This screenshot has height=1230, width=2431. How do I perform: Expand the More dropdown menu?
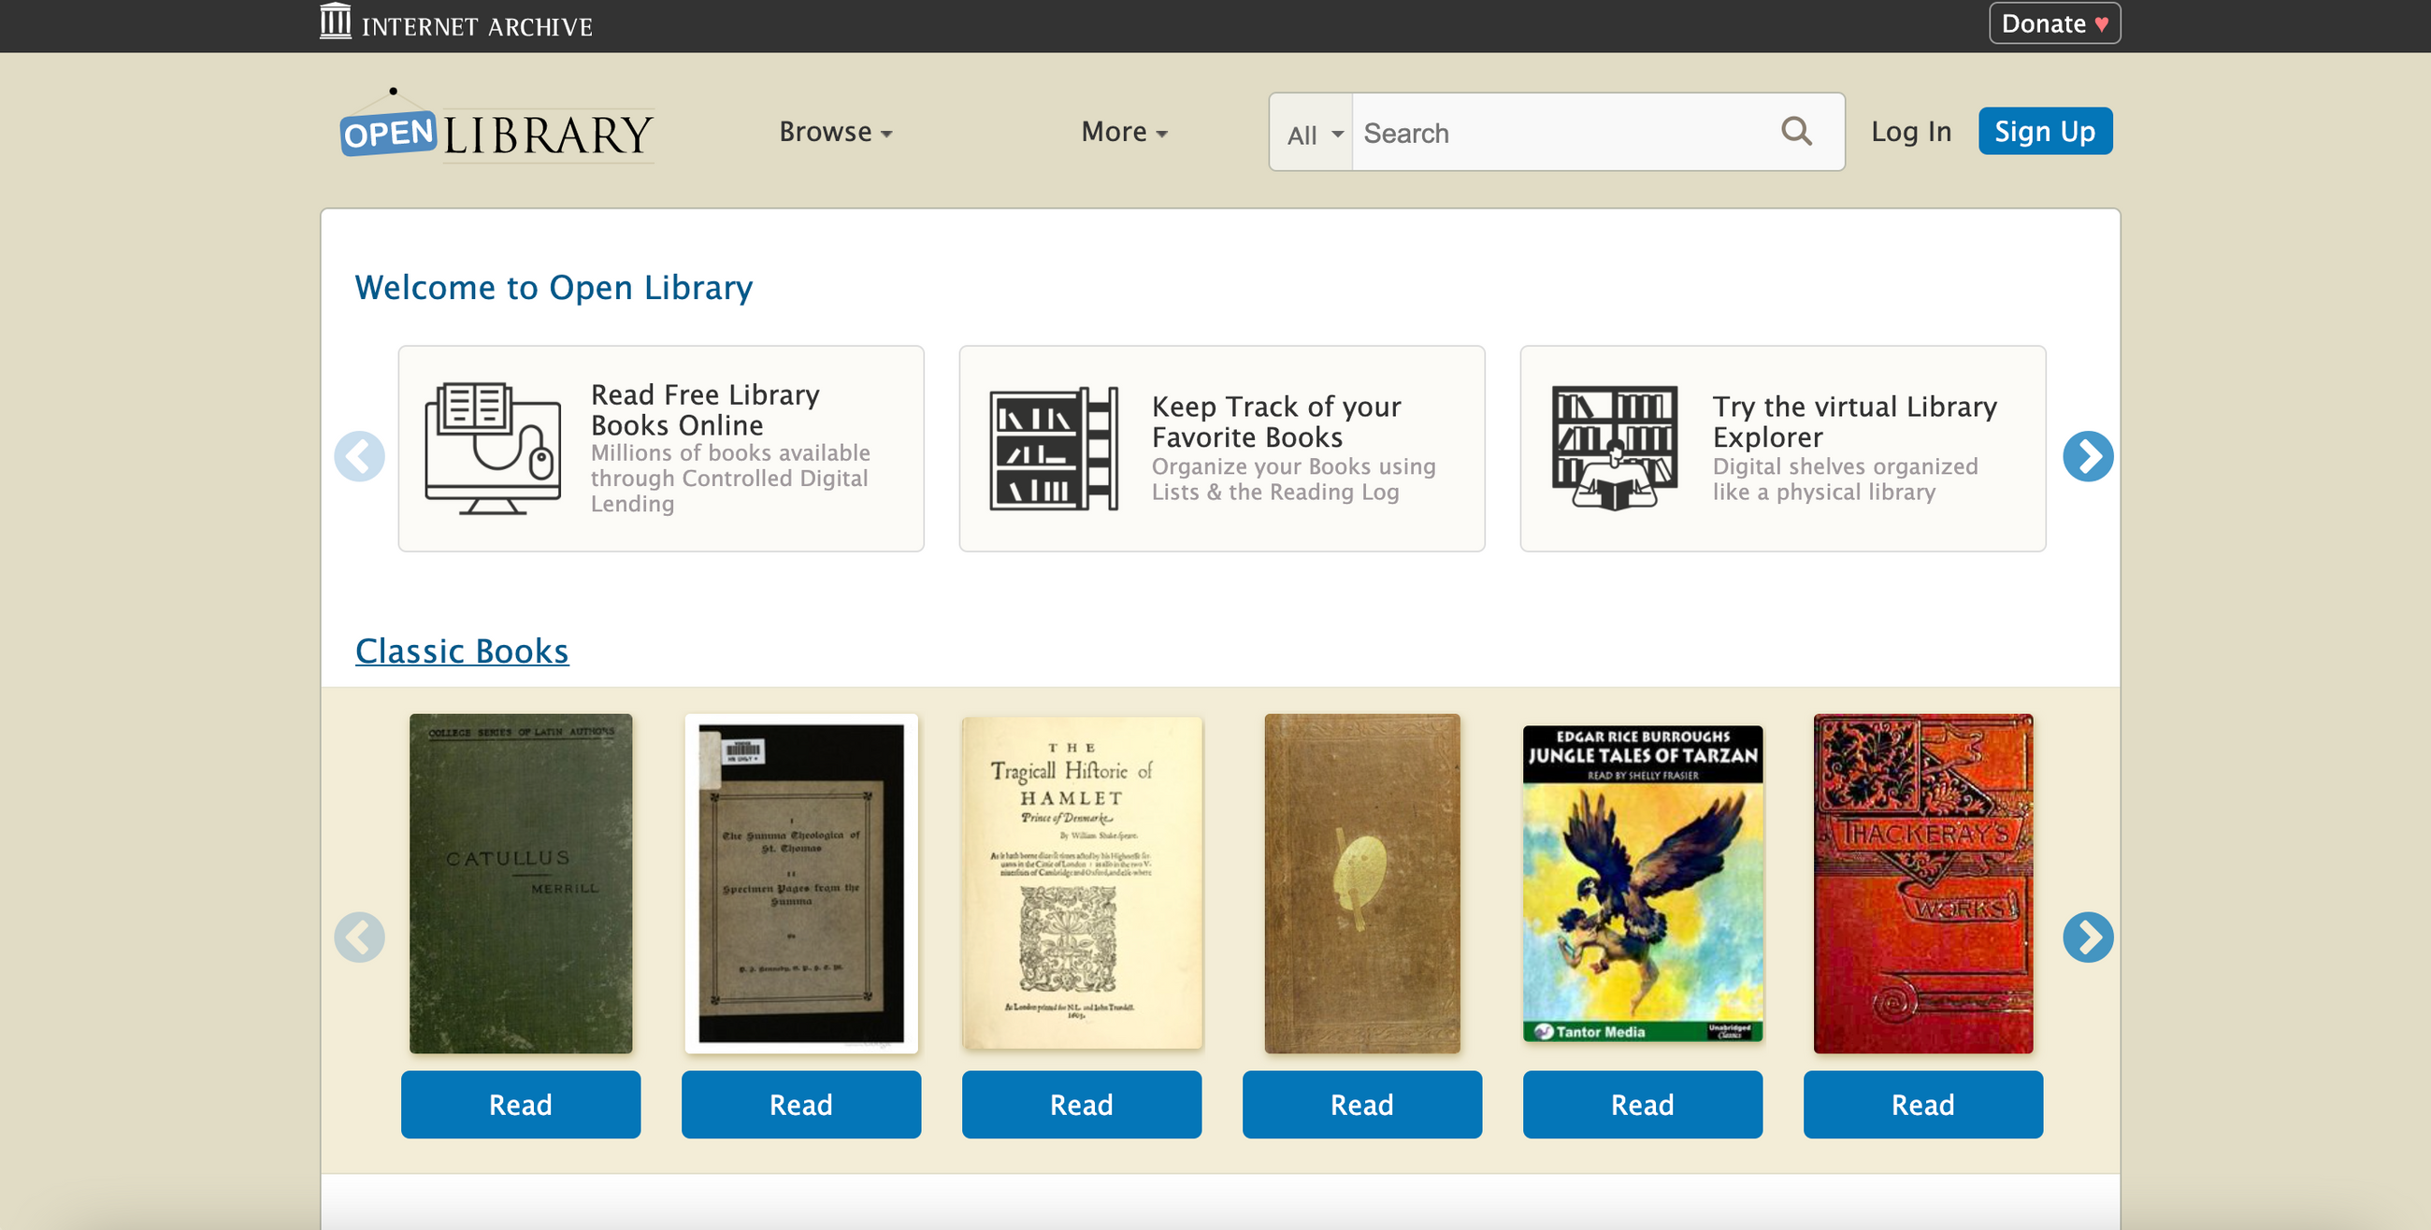click(x=1123, y=132)
